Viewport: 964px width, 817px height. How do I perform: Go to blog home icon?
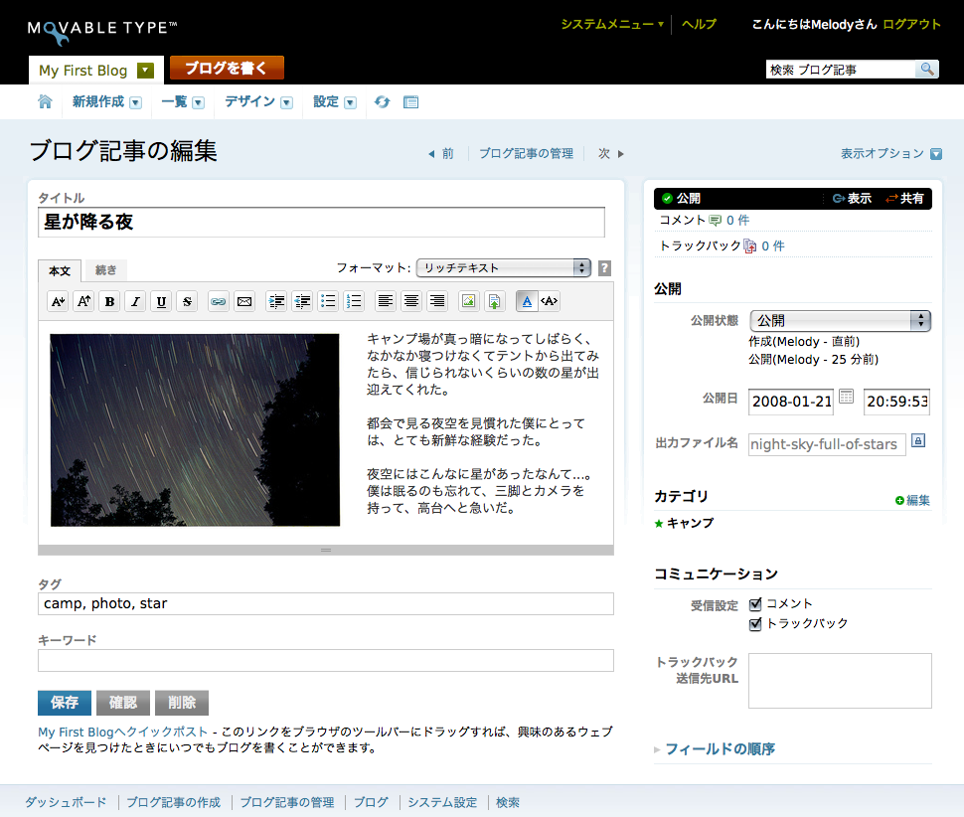[x=45, y=101]
